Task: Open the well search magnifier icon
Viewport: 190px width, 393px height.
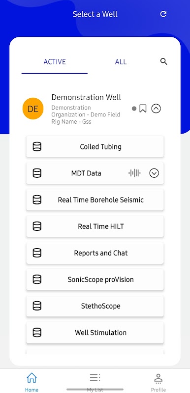Action: (163, 61)
